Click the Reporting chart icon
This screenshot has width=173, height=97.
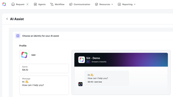pyautogui.click(x=119, y=4)
